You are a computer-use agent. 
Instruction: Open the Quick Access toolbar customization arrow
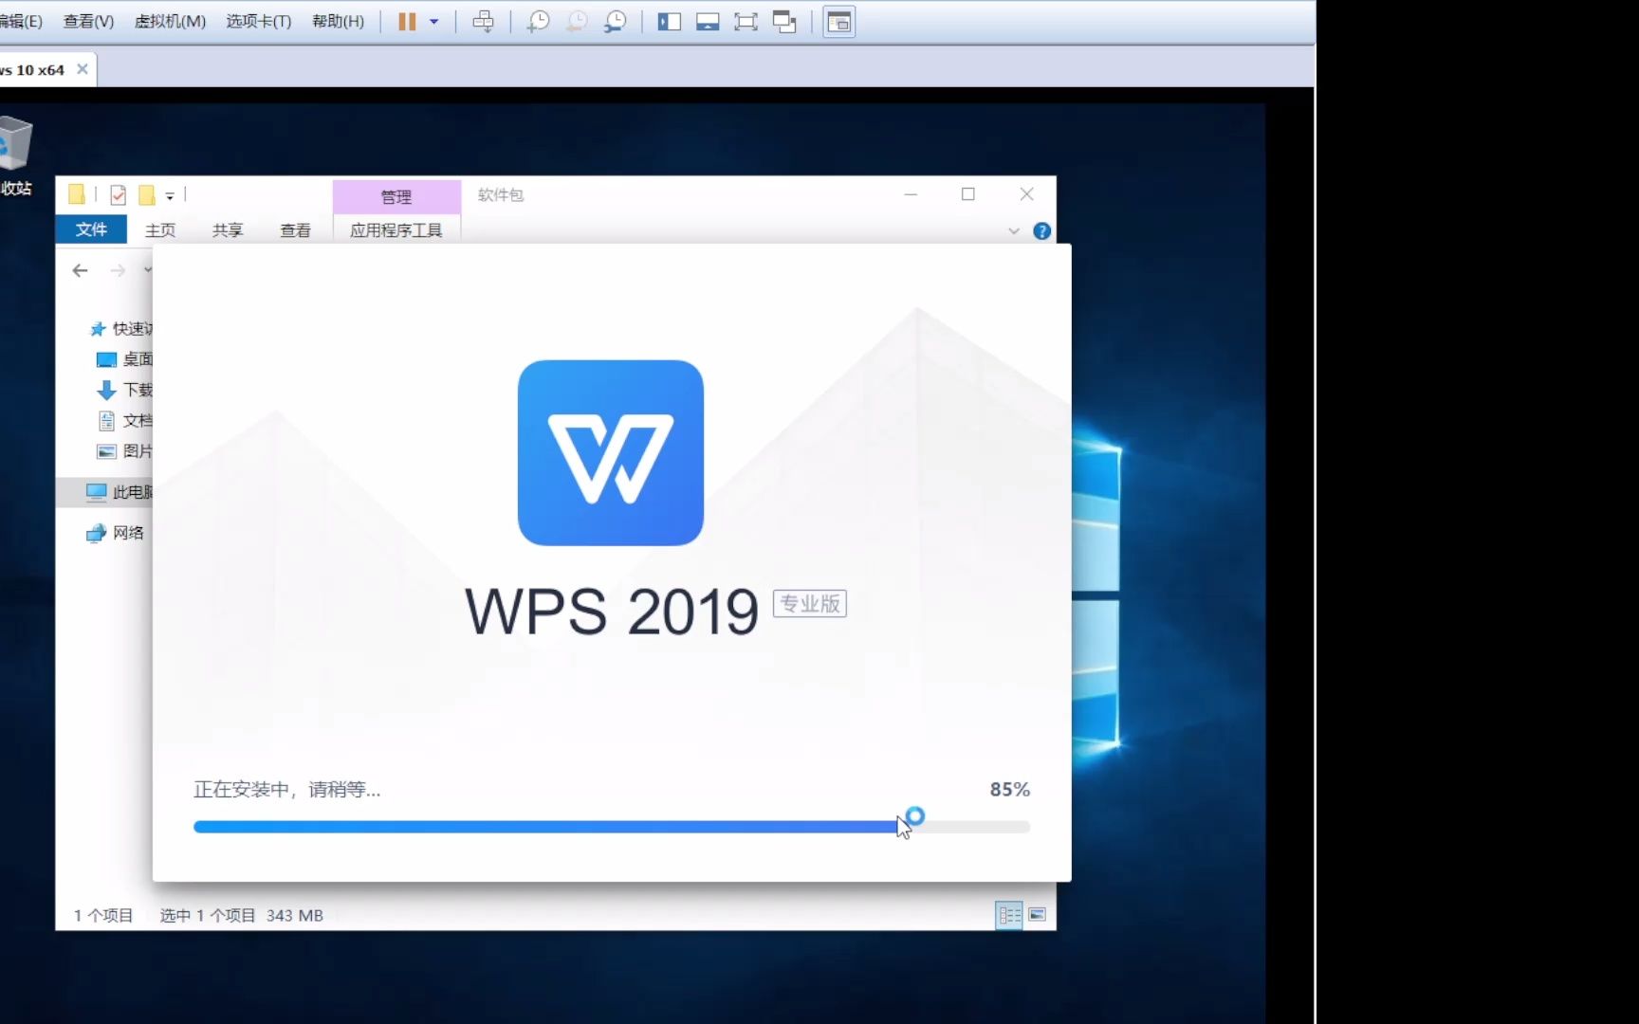point(171,195)
